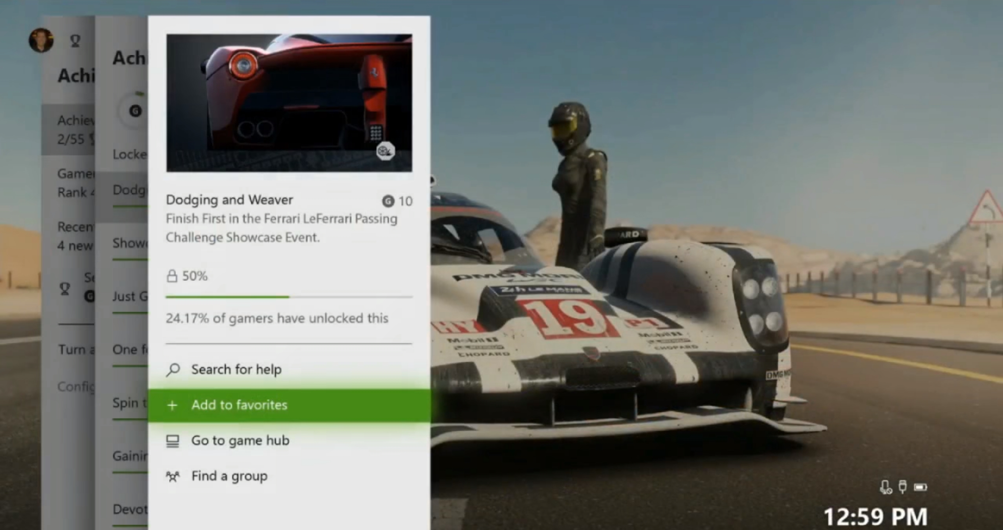
Task: Click the magnifier icon for Search for help
Action: tap(173, 370)
